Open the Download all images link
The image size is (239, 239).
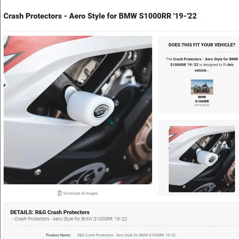[81, 193]
